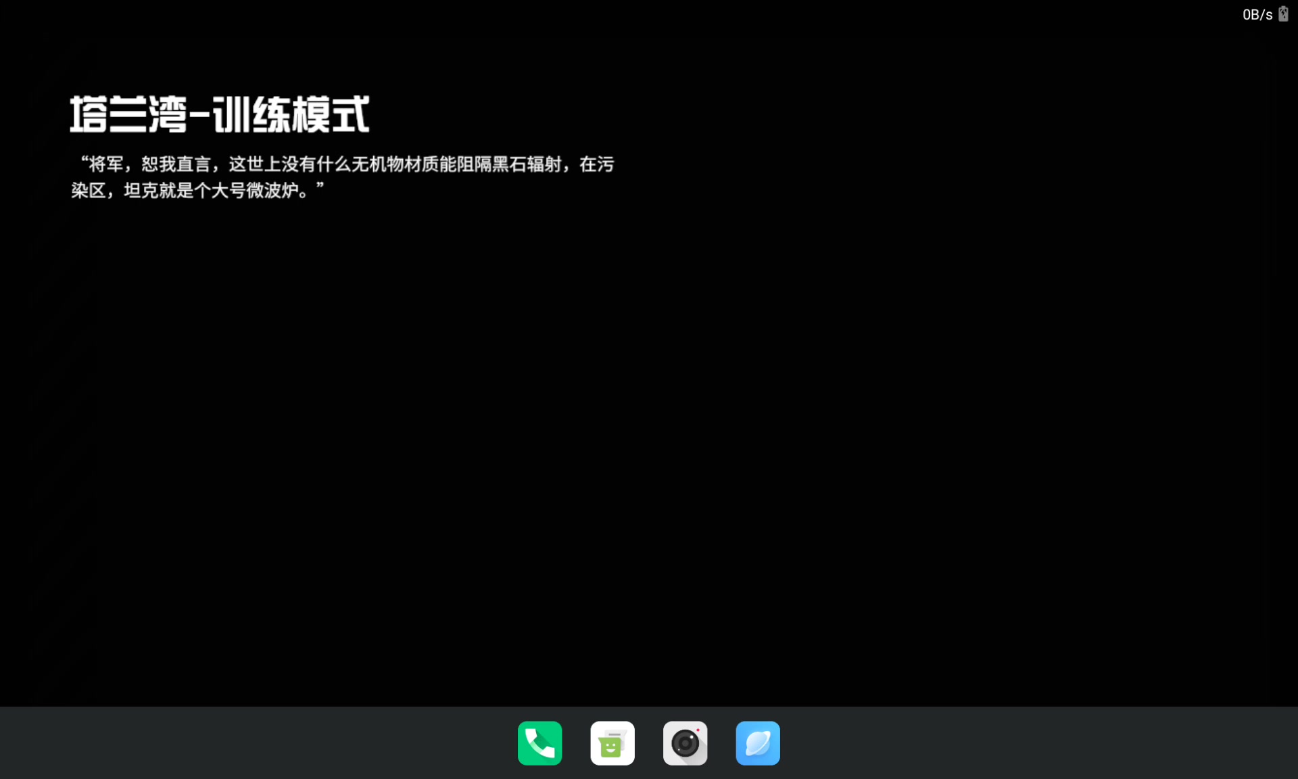Launch the blue planet Browser app
1298x779 pixels.
pyautogui.click(x=758, y=743)
